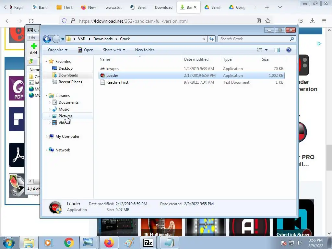
Task: Open view options dropdown arrow
Action: [267, 50]
